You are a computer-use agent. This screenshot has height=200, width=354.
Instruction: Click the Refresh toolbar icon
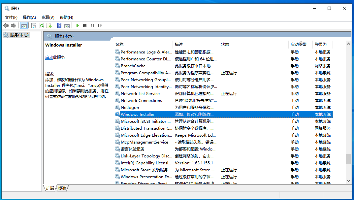coord(42,25)
